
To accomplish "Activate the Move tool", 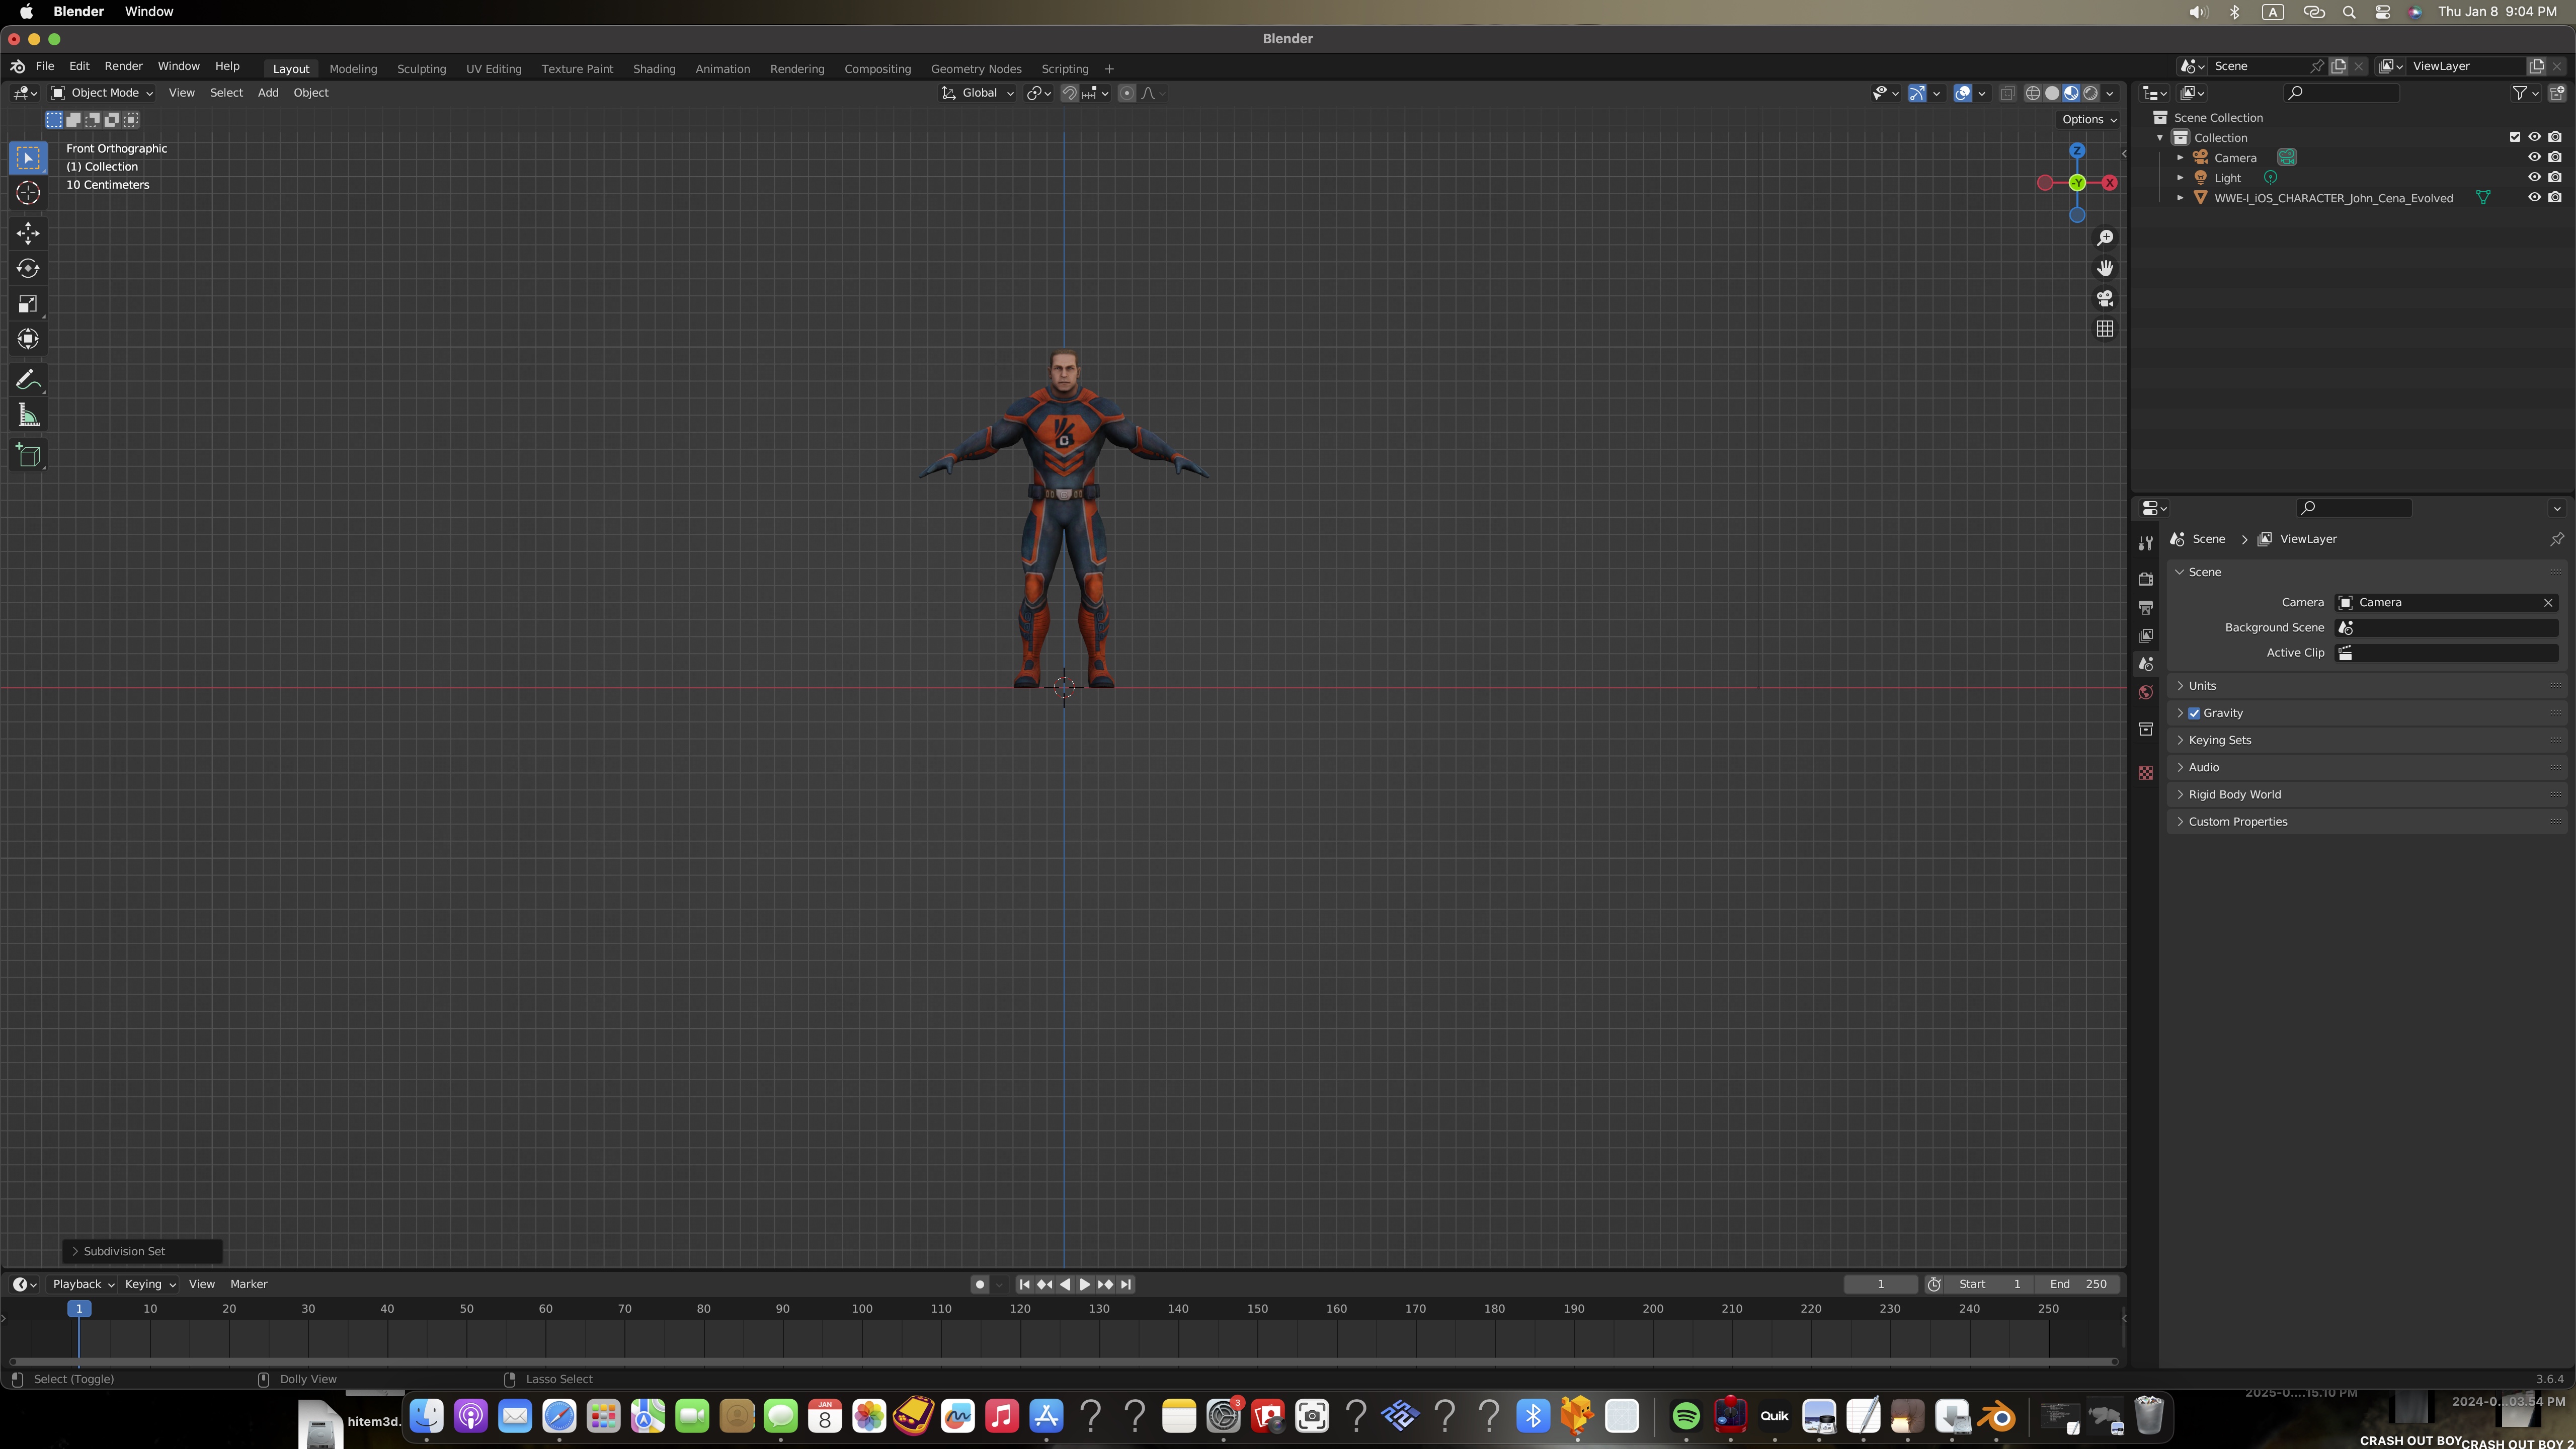I will 28,233.
